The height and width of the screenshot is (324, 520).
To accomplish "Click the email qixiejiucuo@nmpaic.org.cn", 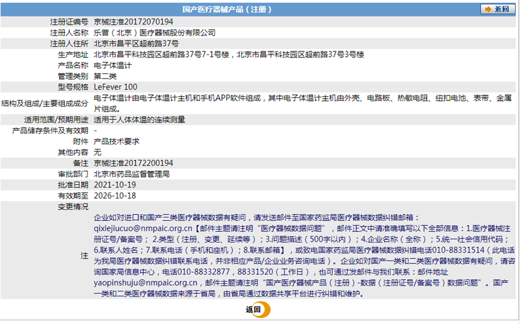I will (x=143, y=228).
